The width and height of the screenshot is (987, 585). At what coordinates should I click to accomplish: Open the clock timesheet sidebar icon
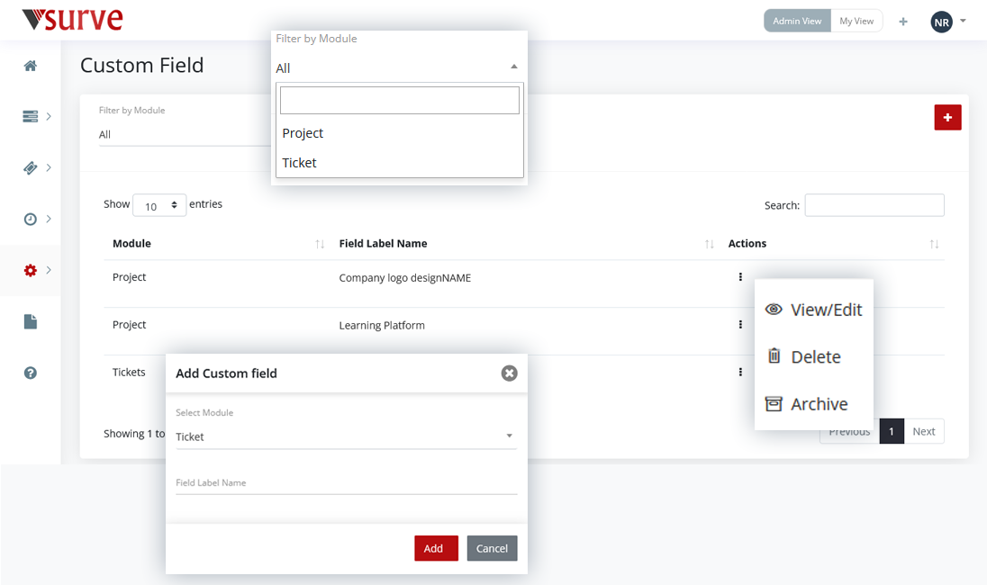point(31,219)
